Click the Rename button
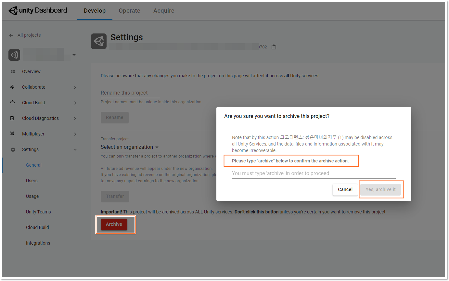Screen dimensions: 449x281 (115, 117)
